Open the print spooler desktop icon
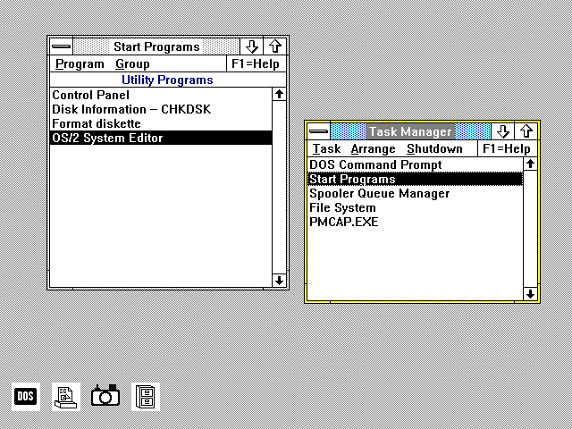 (65, 395)
